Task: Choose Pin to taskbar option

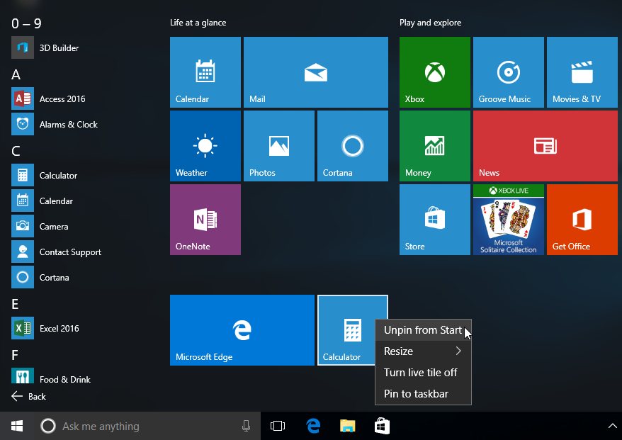Action: (x=423, y=393)
